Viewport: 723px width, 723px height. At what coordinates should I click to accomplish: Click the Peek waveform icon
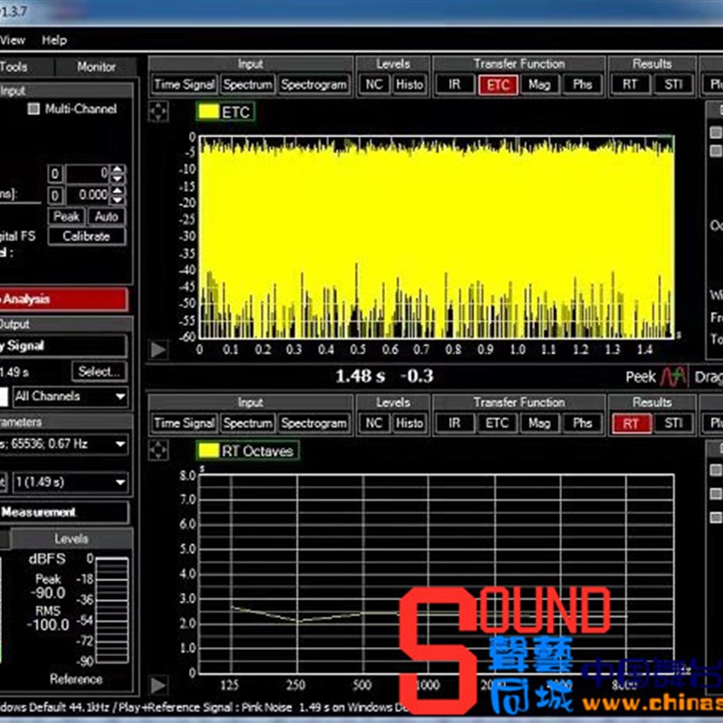[673, 377]
